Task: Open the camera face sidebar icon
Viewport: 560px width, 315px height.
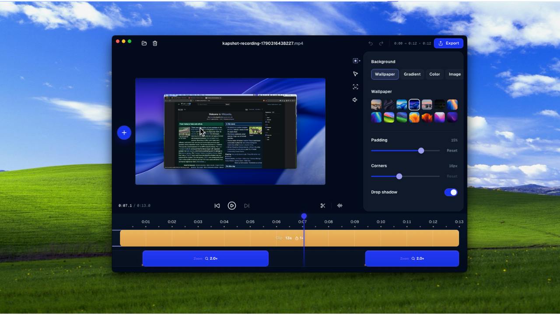Action: pyautogui.click(x=356, y=87)
